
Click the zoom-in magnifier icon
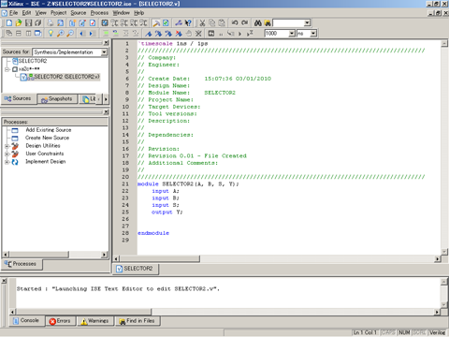(61, 33)
